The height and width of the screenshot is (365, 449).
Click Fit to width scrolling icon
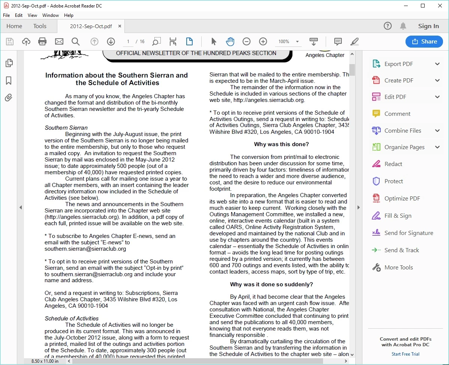pyautogui.click(x=173, y=42)
